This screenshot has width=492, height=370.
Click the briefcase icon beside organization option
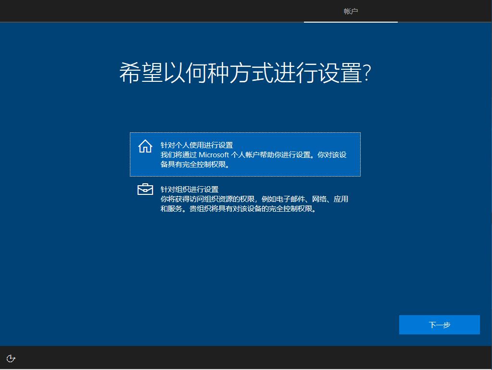[x=145, y=189]
